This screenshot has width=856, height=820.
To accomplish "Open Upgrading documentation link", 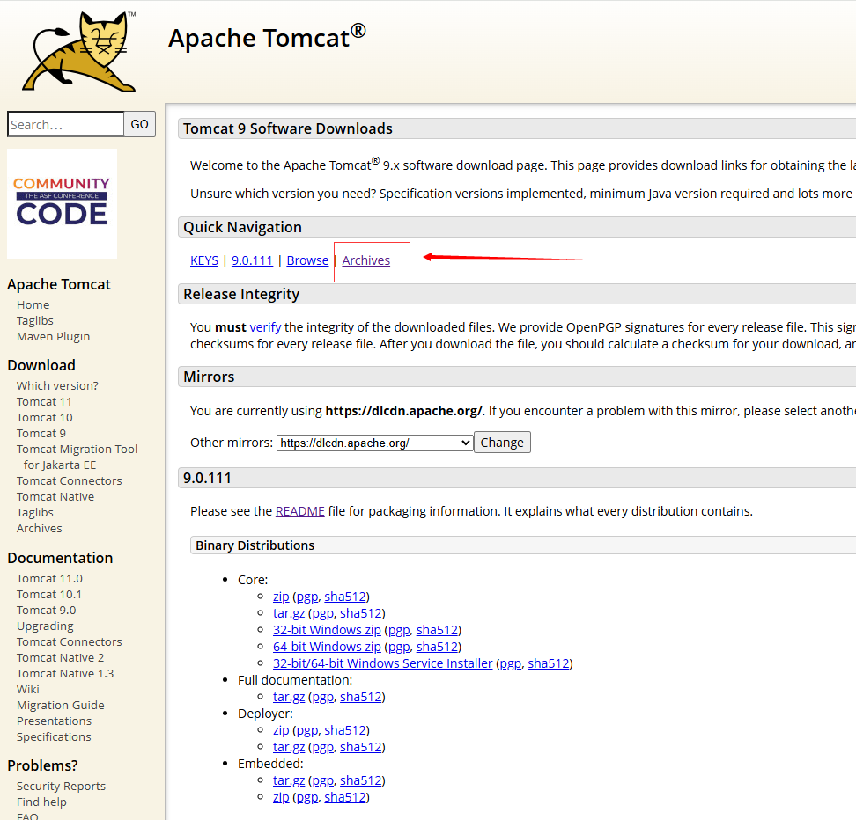I will point(45,626).
